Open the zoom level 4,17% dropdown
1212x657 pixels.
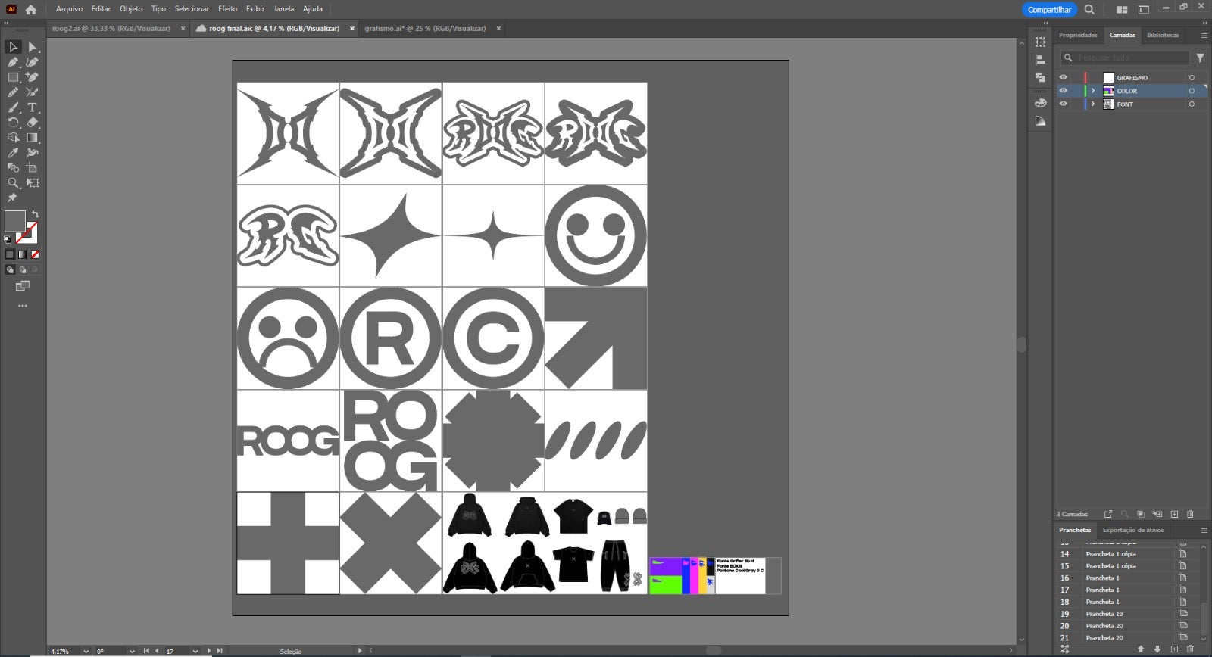86,651
